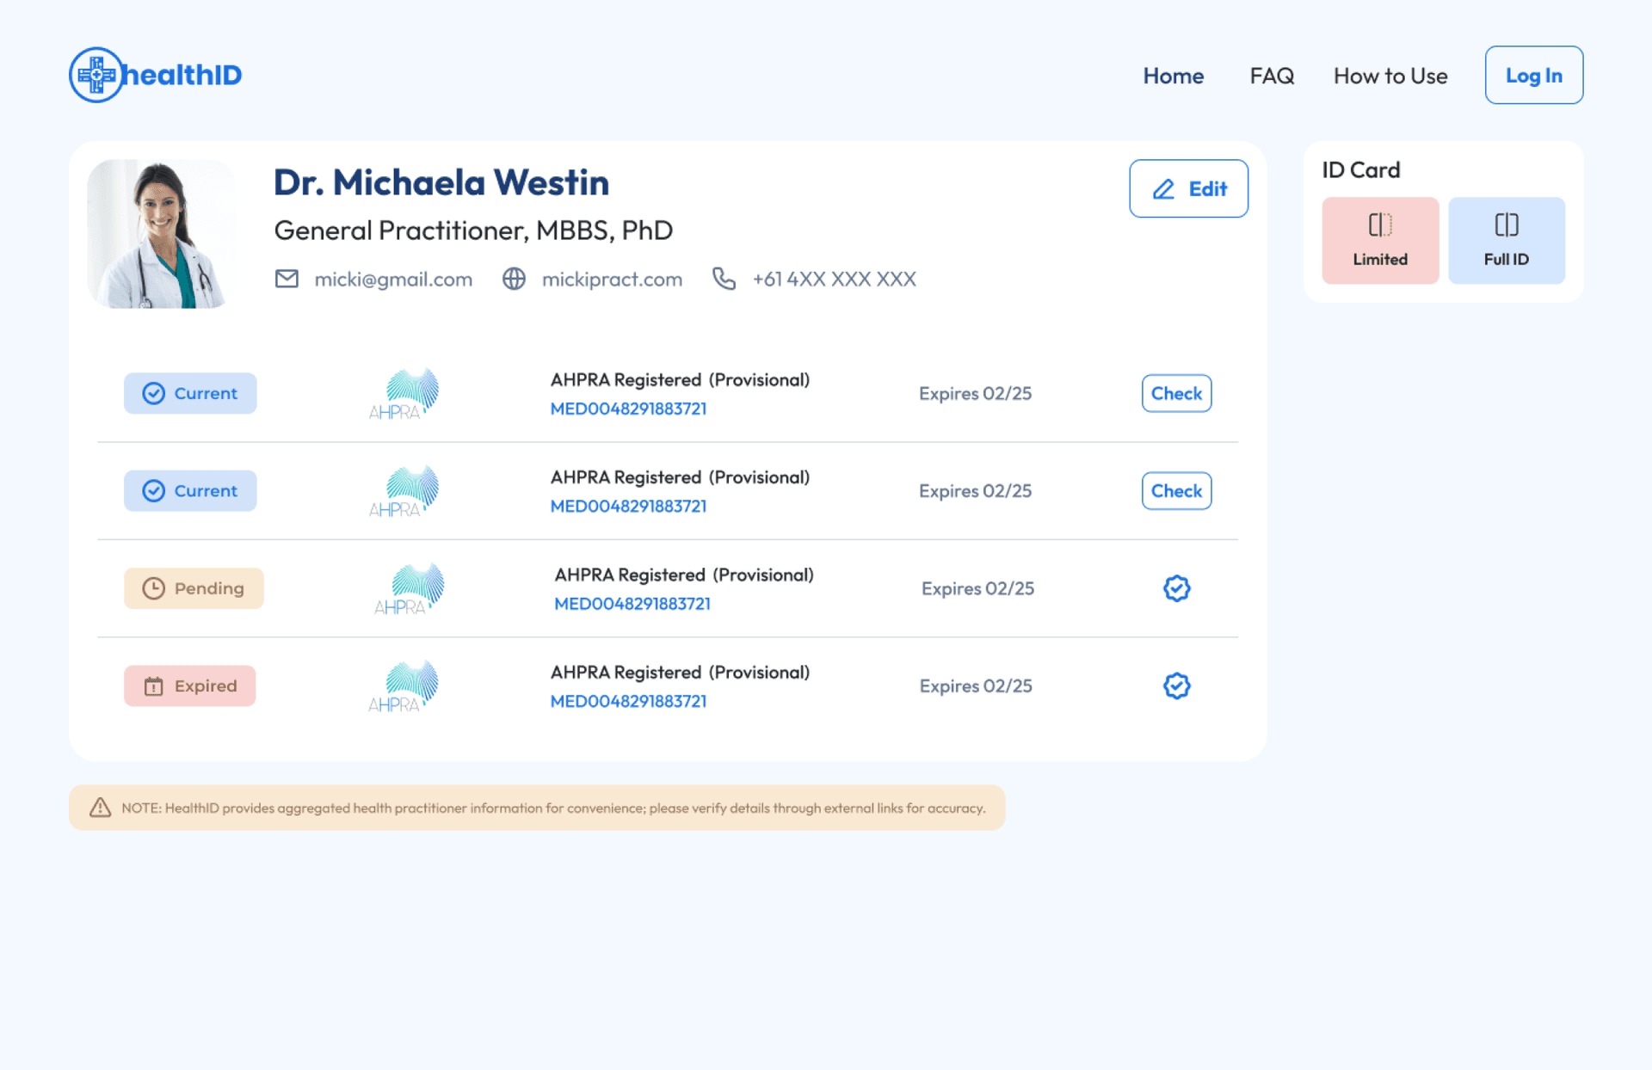This screenshot has height=1070, width=1652.
Task: Click the verified badge icon on the Expired row
Action: (1176, 686)
